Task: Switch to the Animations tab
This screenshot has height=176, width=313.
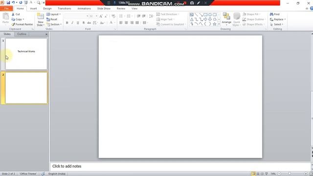Action: (x=84, y=9)
